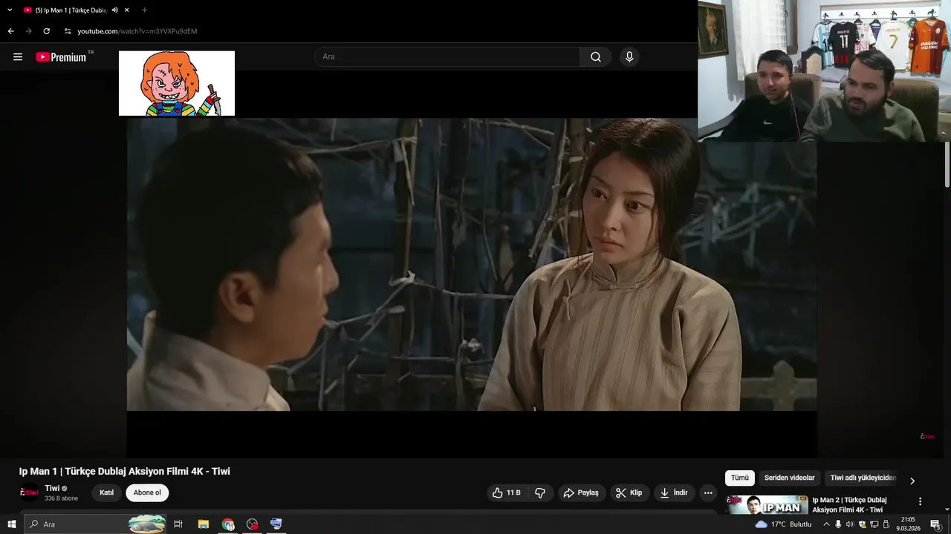Open the 21:05 clock and calendar
This screenshot has width=951, height=534.
(x=908, y=524)
